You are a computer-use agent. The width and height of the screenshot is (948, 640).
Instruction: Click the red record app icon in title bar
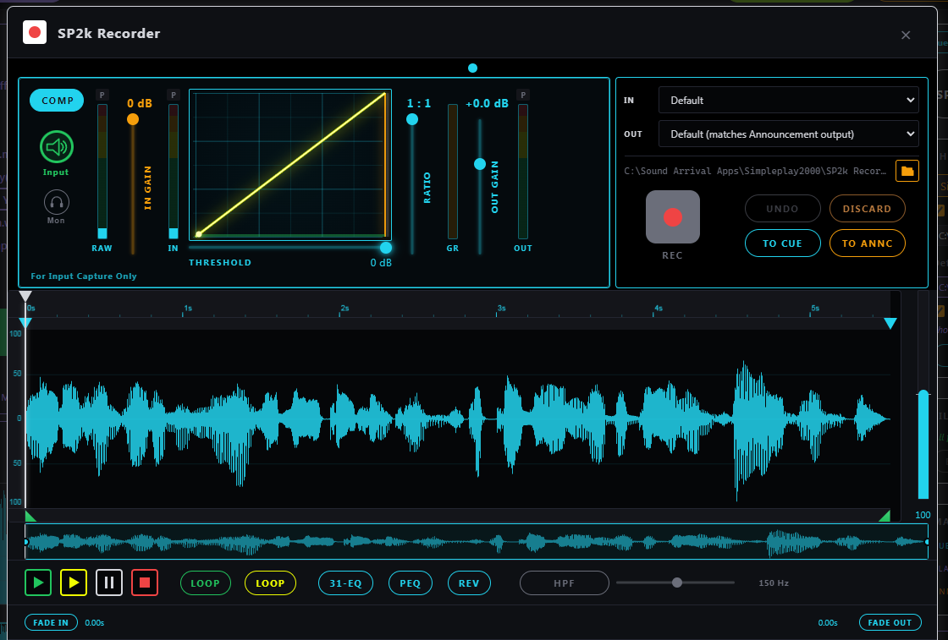coord(35,33)
